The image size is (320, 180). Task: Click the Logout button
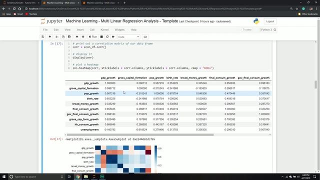270,21
